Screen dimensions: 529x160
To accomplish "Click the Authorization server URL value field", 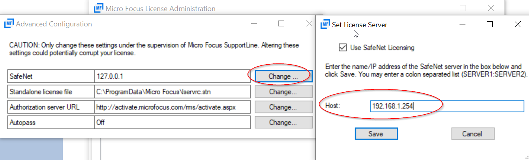I will click(172, 107).
